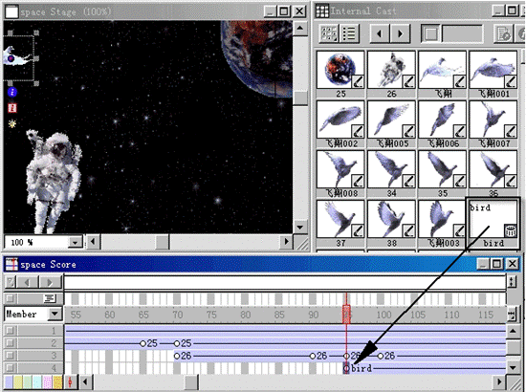Viewport: 526px width, 392px height.
Task: Select bird cast member 37
Action: (x=340, y=224)
